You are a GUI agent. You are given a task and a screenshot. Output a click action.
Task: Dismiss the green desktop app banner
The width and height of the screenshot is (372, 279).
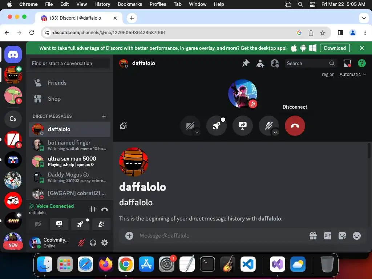(362, 48)
